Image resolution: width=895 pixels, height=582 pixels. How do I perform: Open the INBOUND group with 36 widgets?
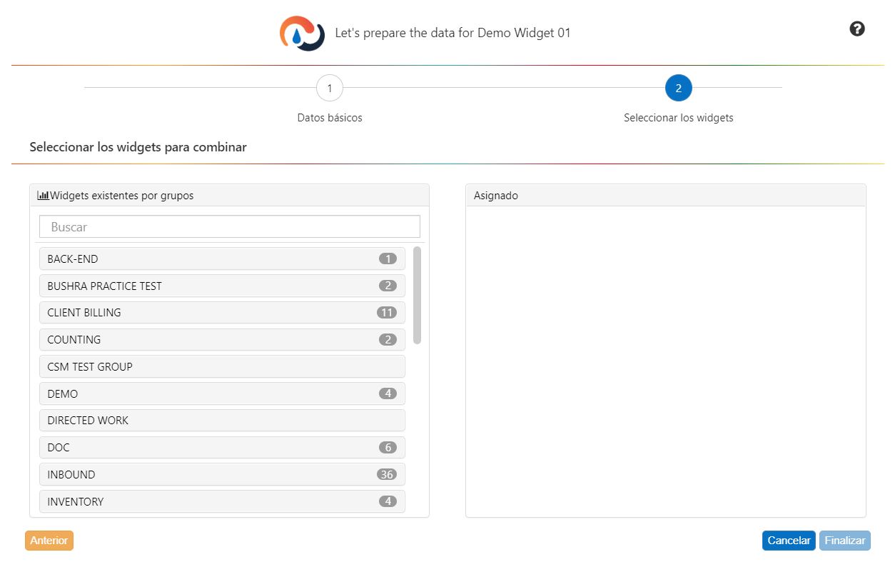(x=222, y=475)
